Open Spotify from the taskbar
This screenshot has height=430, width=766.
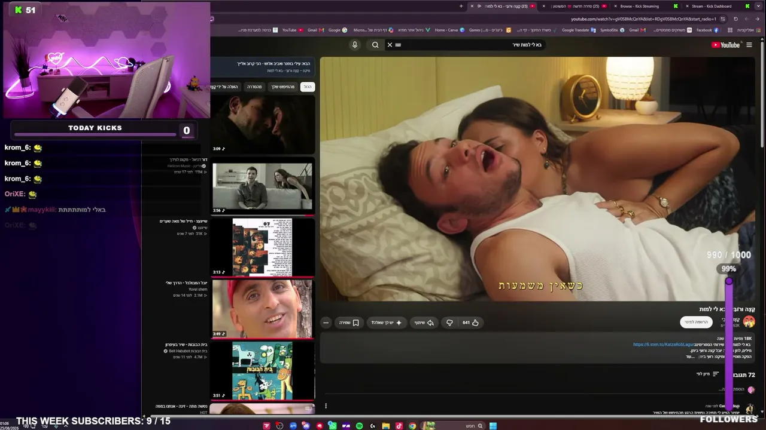[x=359, y=426]
